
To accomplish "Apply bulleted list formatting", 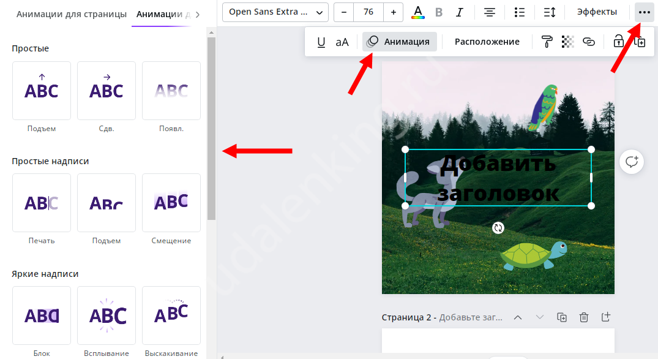I will coord(520,12).
